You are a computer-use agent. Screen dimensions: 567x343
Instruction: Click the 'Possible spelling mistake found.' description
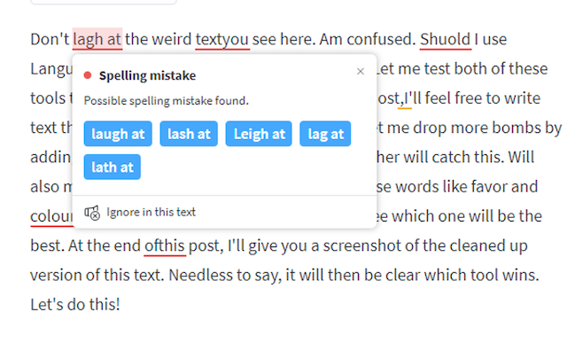[x=167, y=100]
